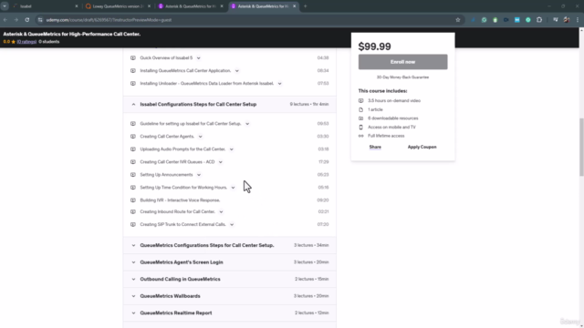Click 3.5 hours on-demand video text
The width and height of the screenshot is (584, 328).
[394, 101]
